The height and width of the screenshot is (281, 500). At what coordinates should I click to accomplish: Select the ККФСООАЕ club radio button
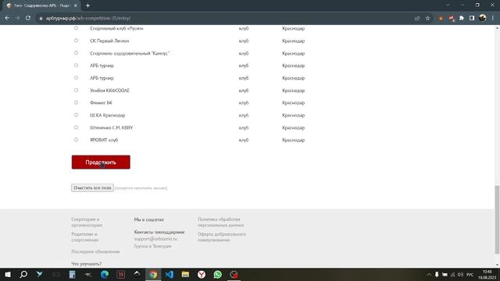(x=76, y=91)
